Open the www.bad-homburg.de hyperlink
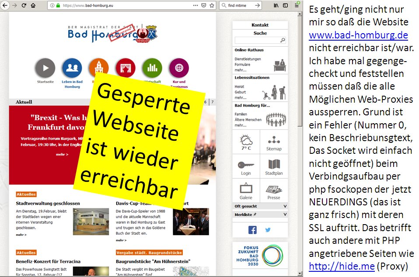Viewport: 419px width, 277px height. coord(358,35)
